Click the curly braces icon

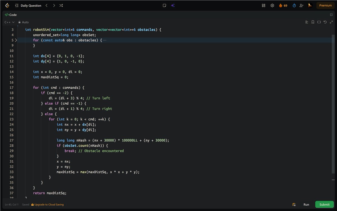click(319, 22)
